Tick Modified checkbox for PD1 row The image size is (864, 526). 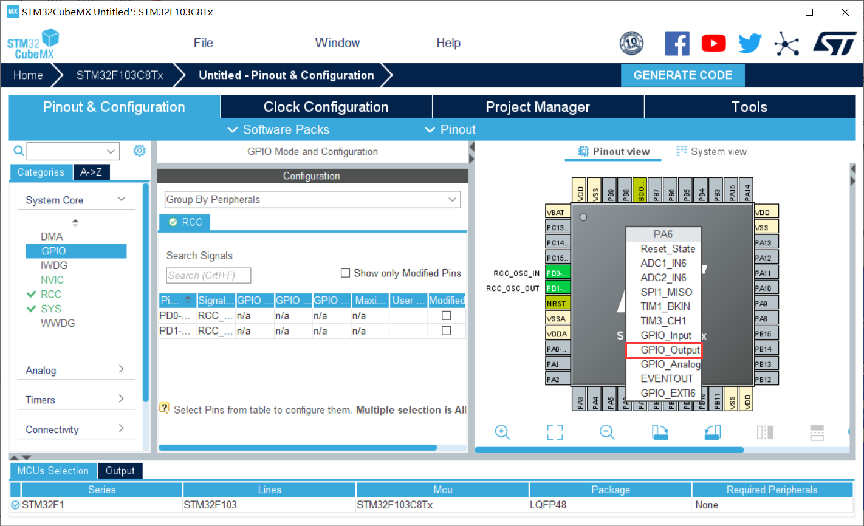pyautogui.click(x=447, y=331)
